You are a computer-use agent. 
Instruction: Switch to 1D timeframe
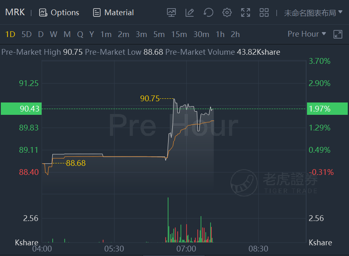(x=10, y=34)
